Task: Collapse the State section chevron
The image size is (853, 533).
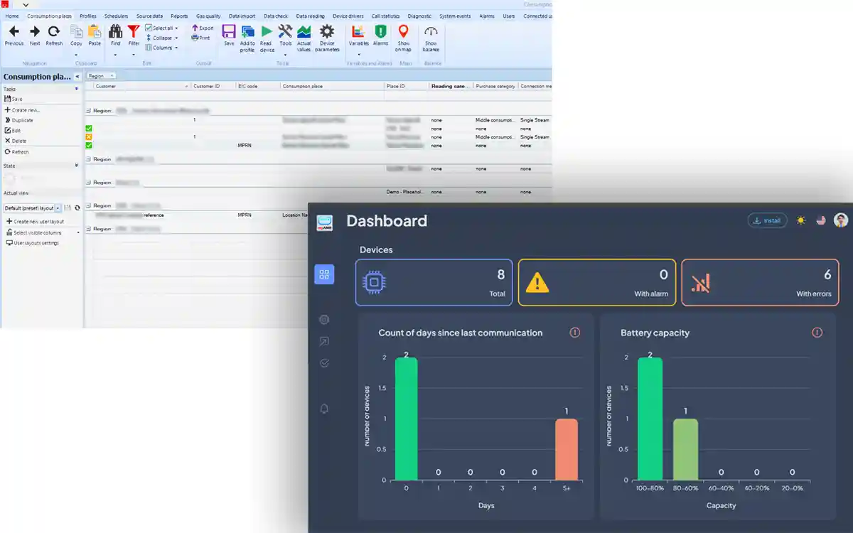Action: (x=77, y=165)
